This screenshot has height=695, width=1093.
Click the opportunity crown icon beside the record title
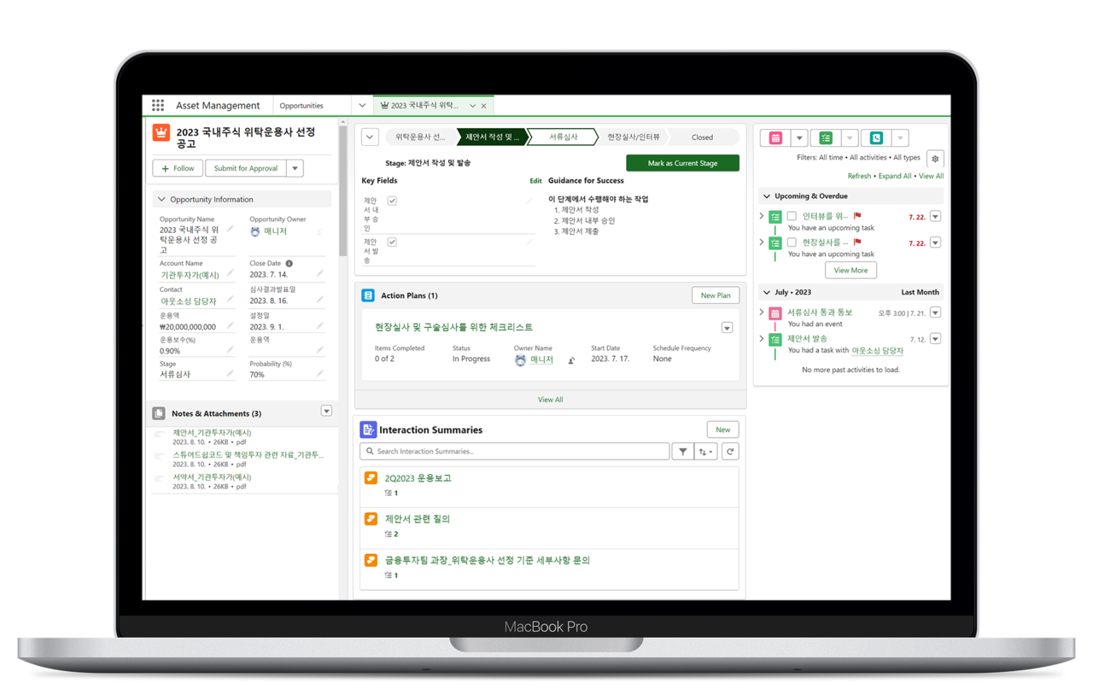pyautogui.click(x=161, y=132)
